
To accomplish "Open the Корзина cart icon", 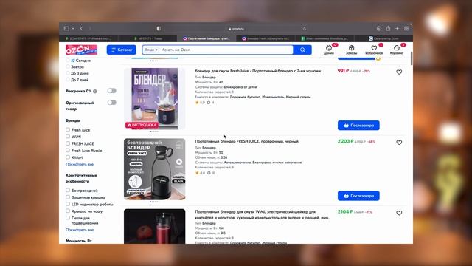I will click(397, 50).
